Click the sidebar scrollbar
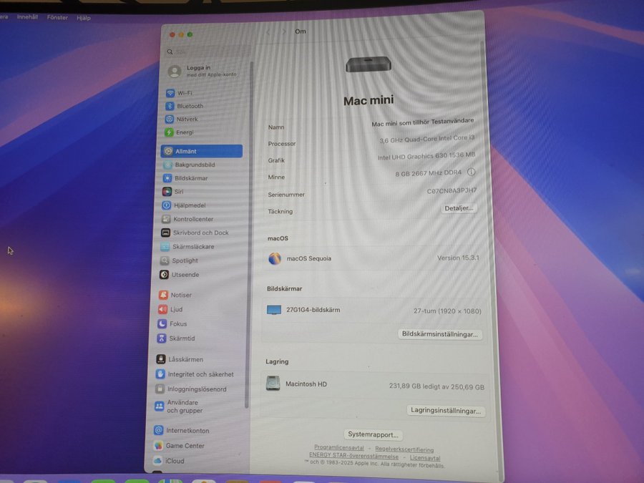This screenshot has height=483, width=644. click(248, 234)
